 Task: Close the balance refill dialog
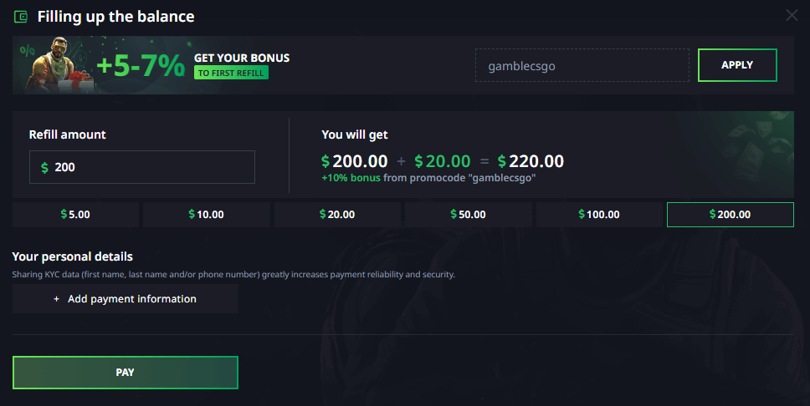pos(792,15)
